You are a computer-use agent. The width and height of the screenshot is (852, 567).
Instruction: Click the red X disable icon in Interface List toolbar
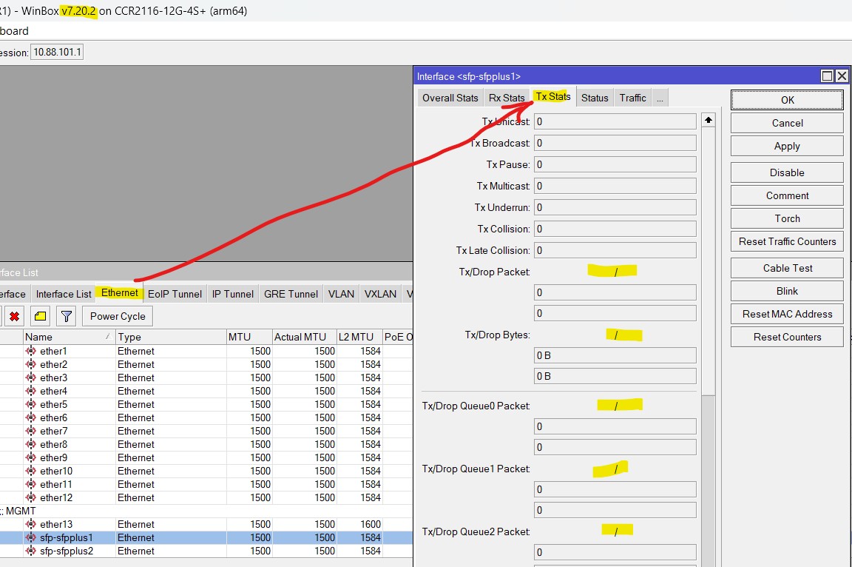tap(15, 316)
